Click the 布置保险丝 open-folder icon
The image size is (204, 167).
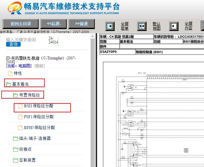pos(15,95)
